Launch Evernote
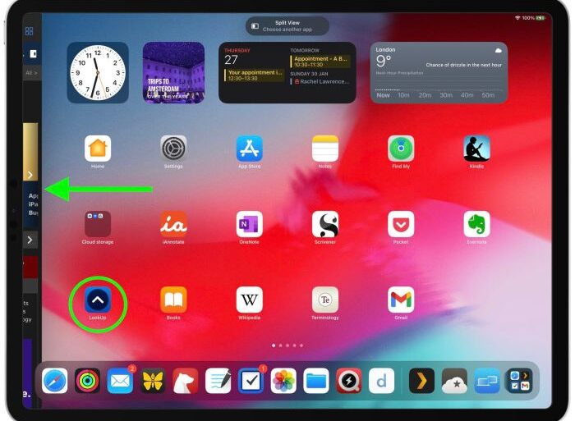 pyautogui.click(x=476, y=224)
